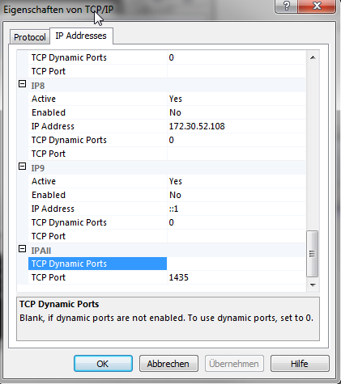Select the IP8 Enabled value No

pyautogui.click(x=237, y=112)
